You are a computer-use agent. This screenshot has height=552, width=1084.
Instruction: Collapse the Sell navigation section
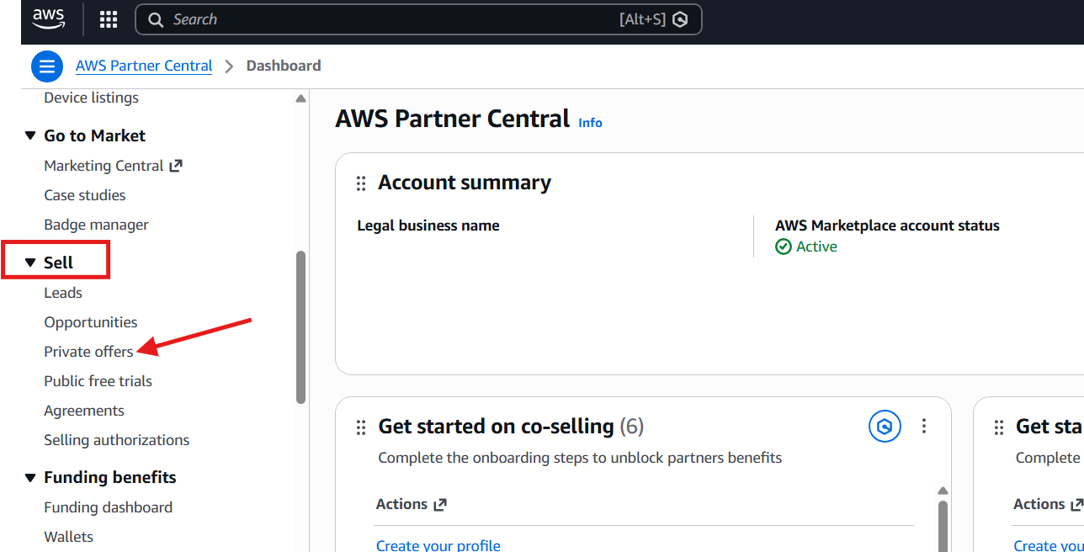[x=31, y=263]
